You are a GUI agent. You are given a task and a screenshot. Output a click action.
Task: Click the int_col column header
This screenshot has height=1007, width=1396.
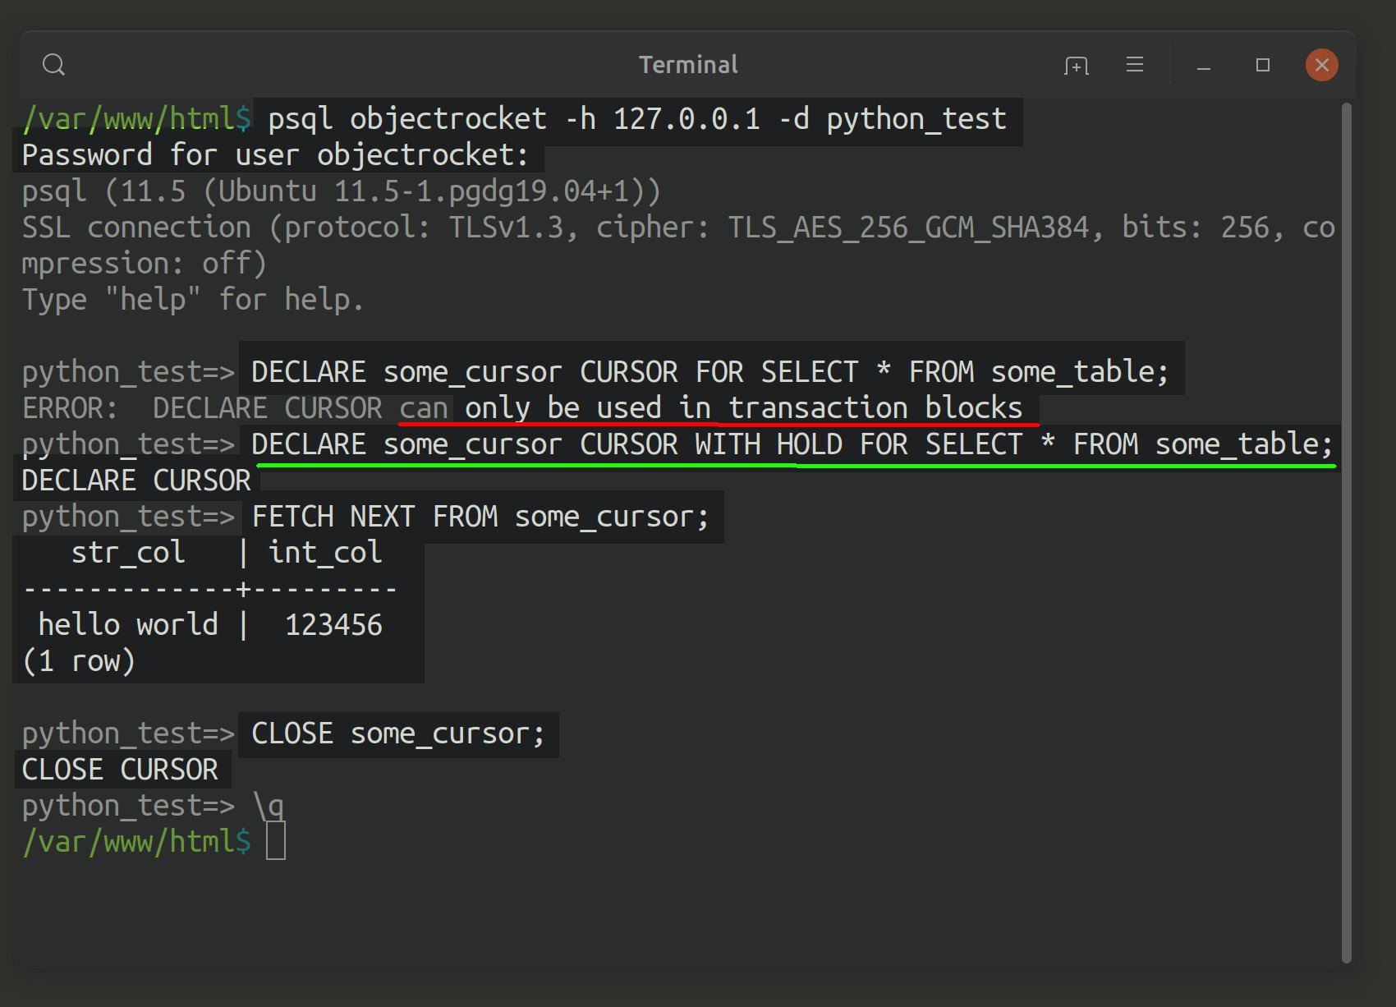click(324, 552)
